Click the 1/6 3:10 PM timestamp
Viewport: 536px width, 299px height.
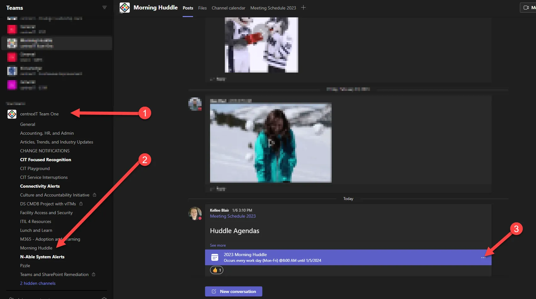(x=242, y=210)
